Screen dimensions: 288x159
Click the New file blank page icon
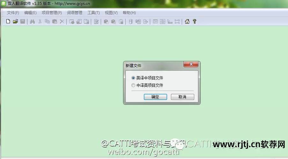[x=8, y=21]
